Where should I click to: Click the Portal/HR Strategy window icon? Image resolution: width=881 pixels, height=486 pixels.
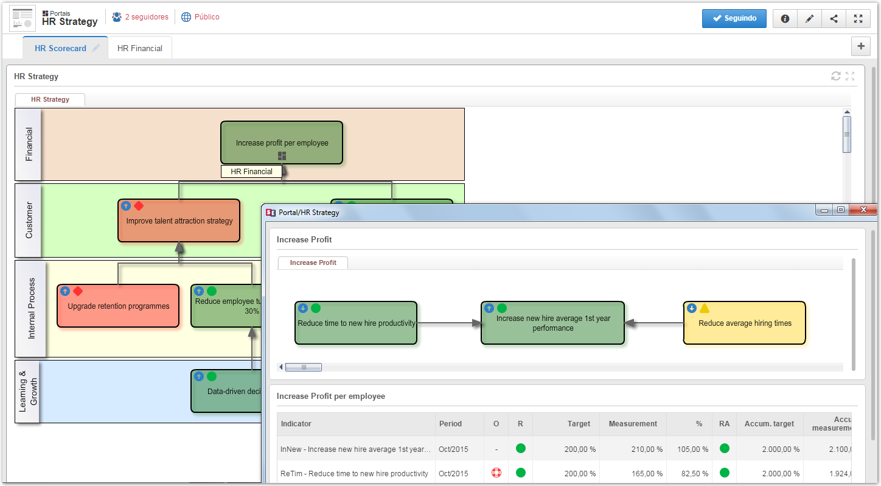point(271,213)
